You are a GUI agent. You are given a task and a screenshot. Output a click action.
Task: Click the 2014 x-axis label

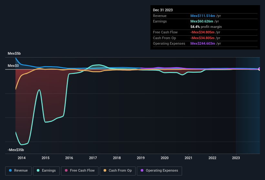point(22,158)
